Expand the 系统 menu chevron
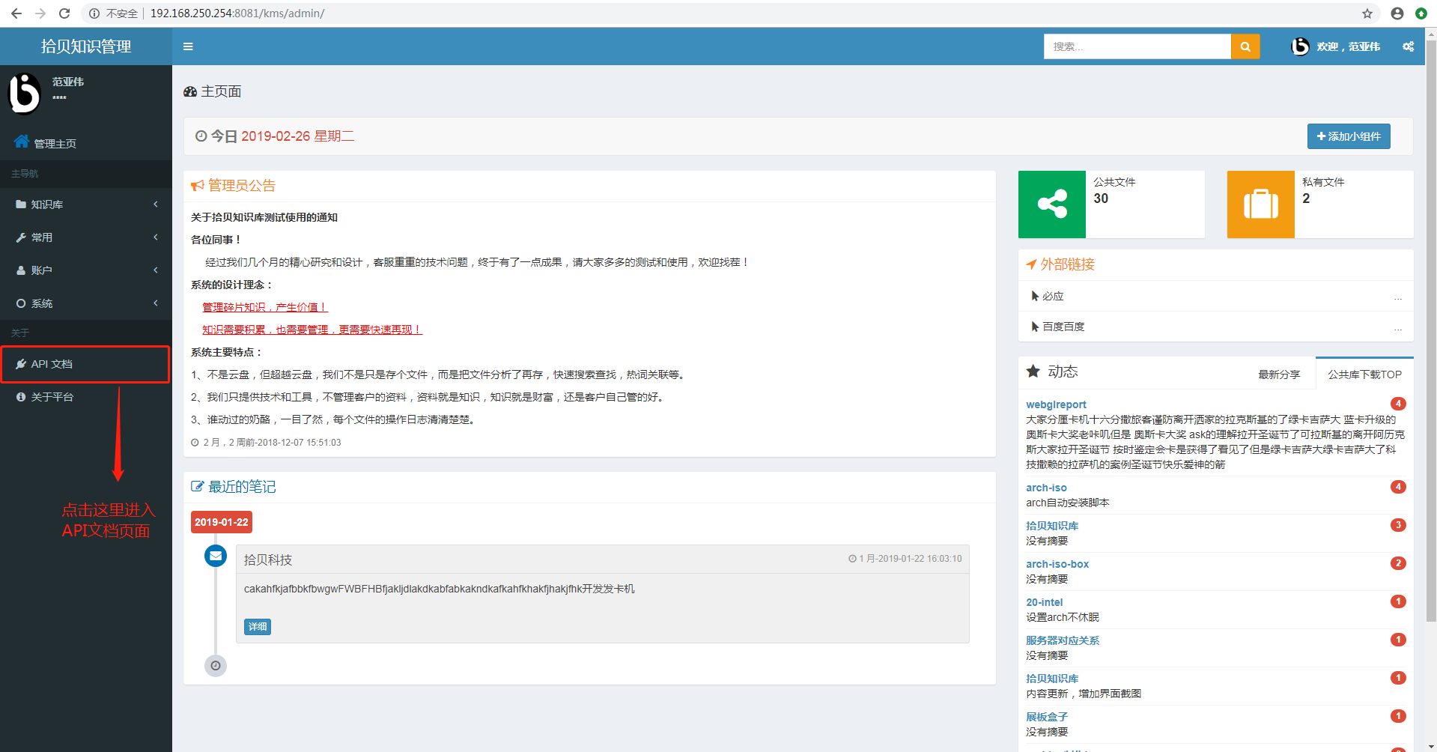This screenshot has height=752, width=1437. coord(156,303)
